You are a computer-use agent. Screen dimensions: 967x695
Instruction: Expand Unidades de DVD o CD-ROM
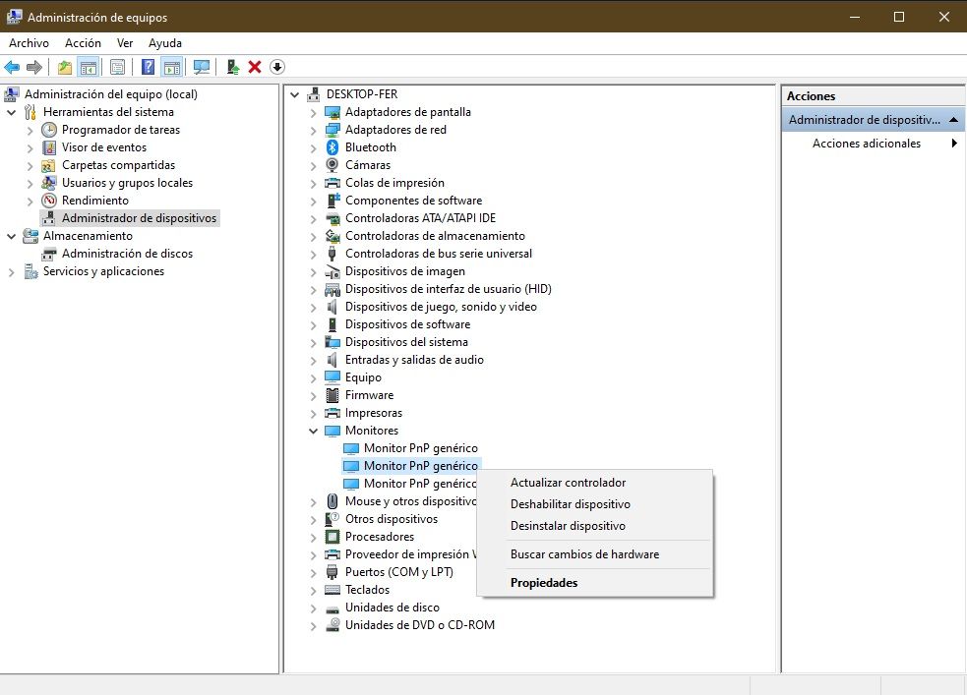point(313,626)
